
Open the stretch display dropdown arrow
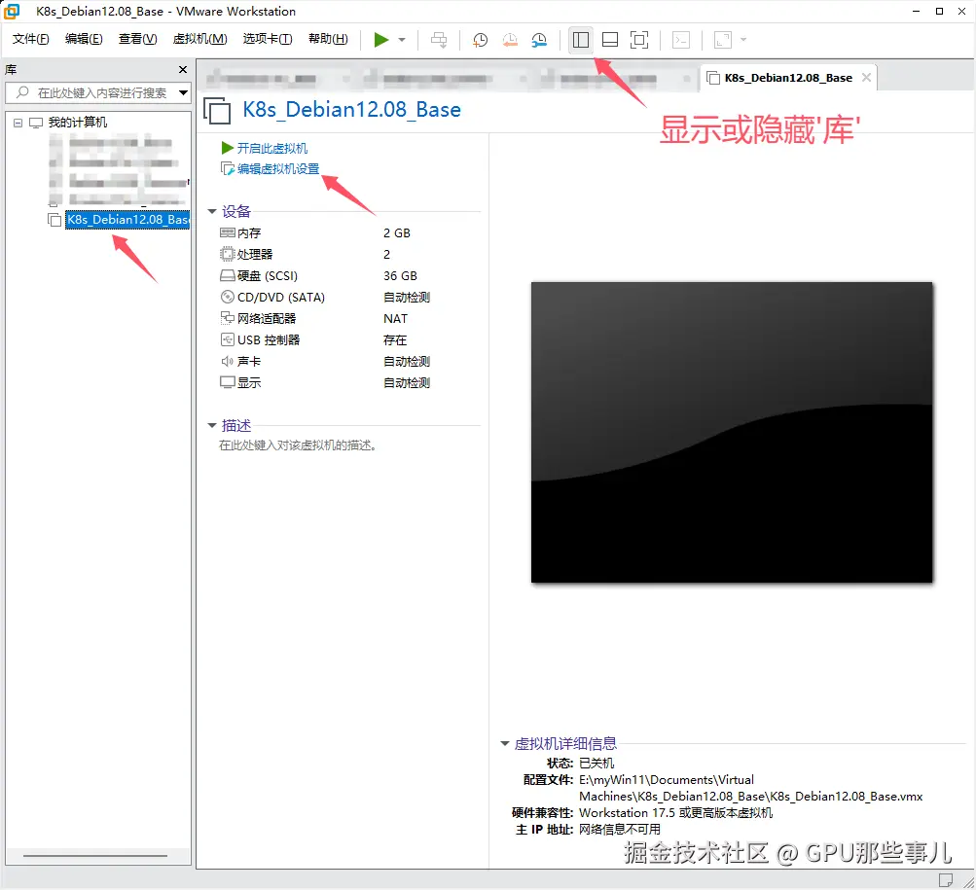(743, 40)
